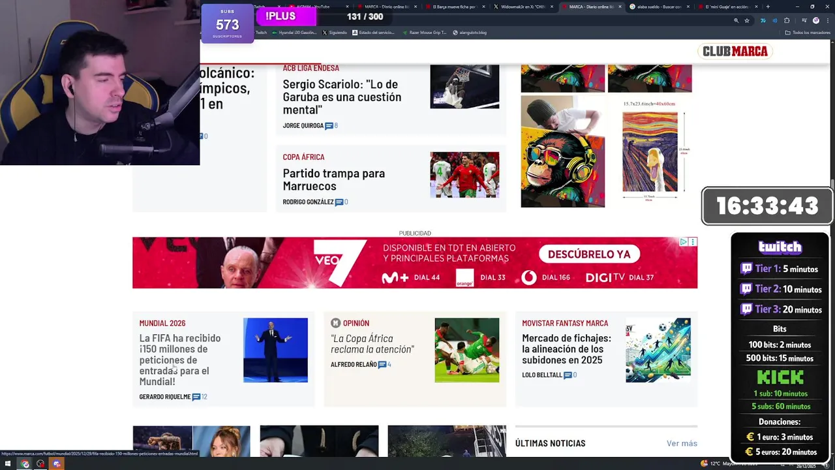
Task: Open the Chrome extensions puzzle icon
Action: pos(787,20)
